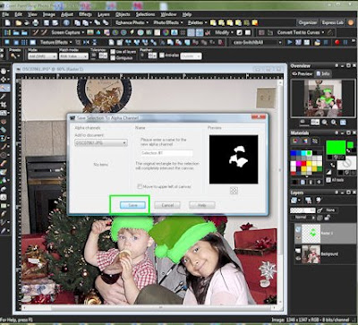This screenshot has height=325, width=358.
Task: Select the Raster 1 layer thumbnail
Action: (x=311, y=233)
